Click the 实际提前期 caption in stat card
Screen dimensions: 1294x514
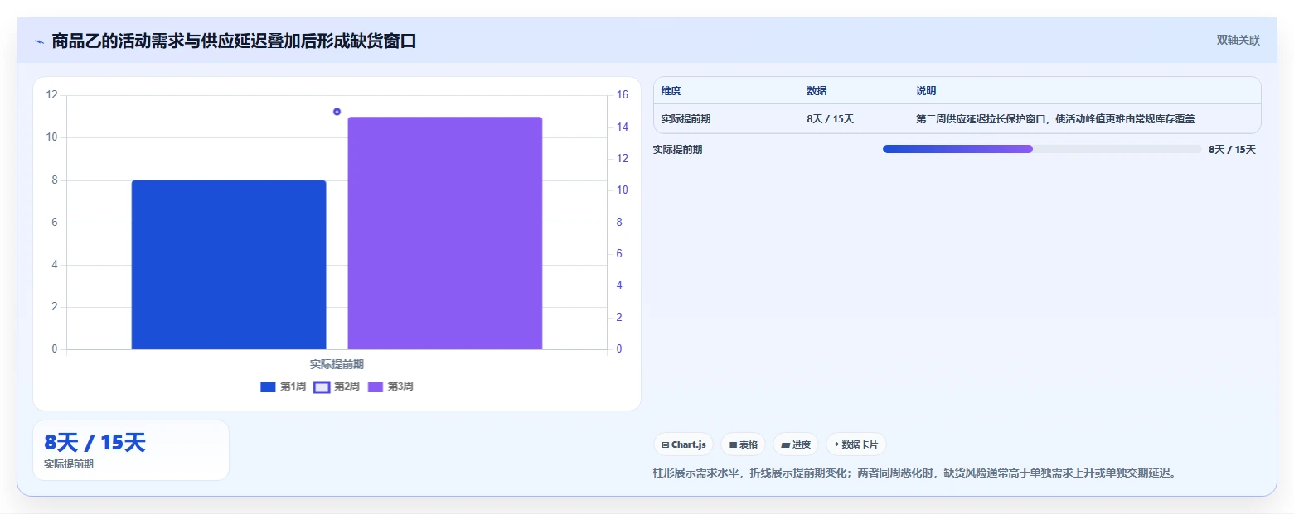pyautogui.click(x=69, y=464)
